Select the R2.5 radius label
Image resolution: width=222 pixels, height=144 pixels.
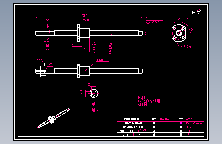tap(51, 65)
